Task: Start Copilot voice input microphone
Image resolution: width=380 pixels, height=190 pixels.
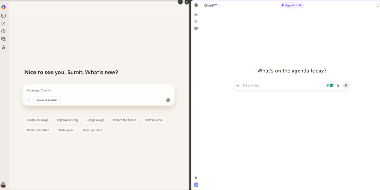Action: coord(168,100)
